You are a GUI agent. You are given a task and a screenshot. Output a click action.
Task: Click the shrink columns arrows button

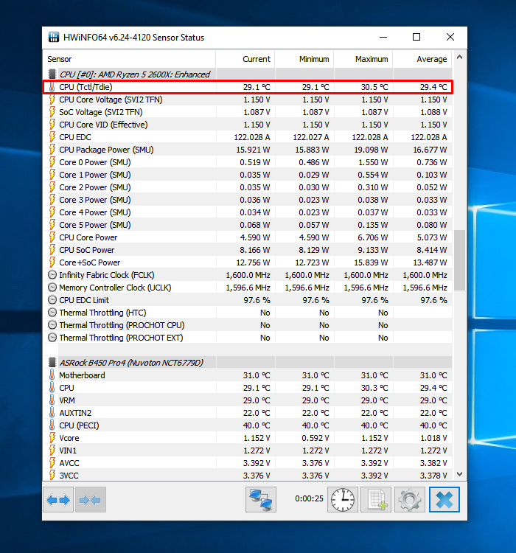pos(90,500)
